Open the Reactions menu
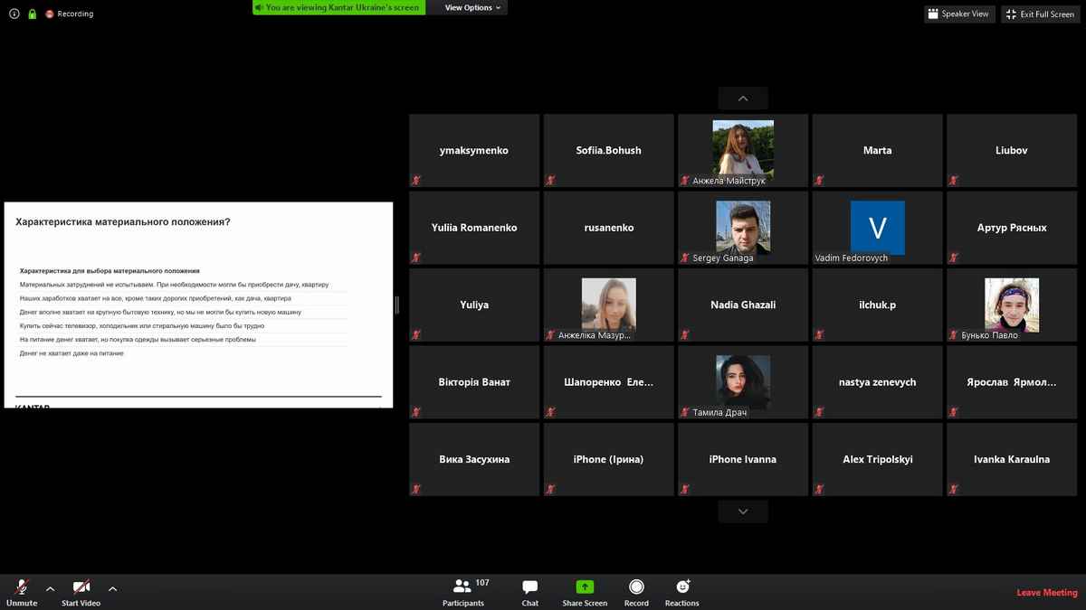Screen dimensions: 1086x610 [x=682, y=587]
